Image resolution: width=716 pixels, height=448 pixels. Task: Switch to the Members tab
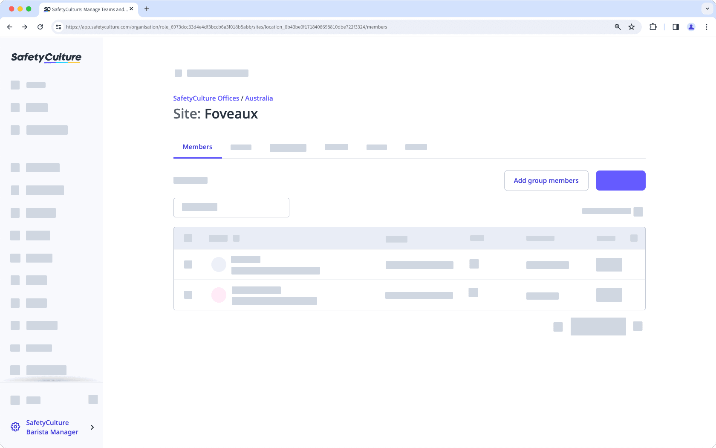pos(197,147)
